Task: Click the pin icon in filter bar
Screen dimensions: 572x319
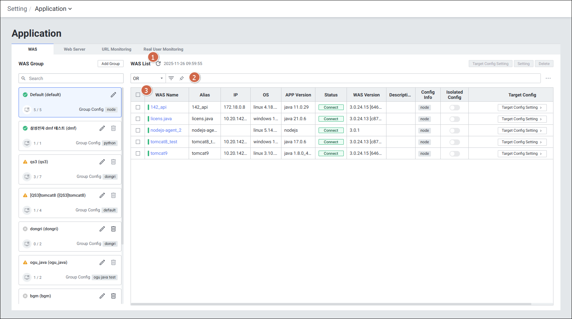Action: coord(182,78)
